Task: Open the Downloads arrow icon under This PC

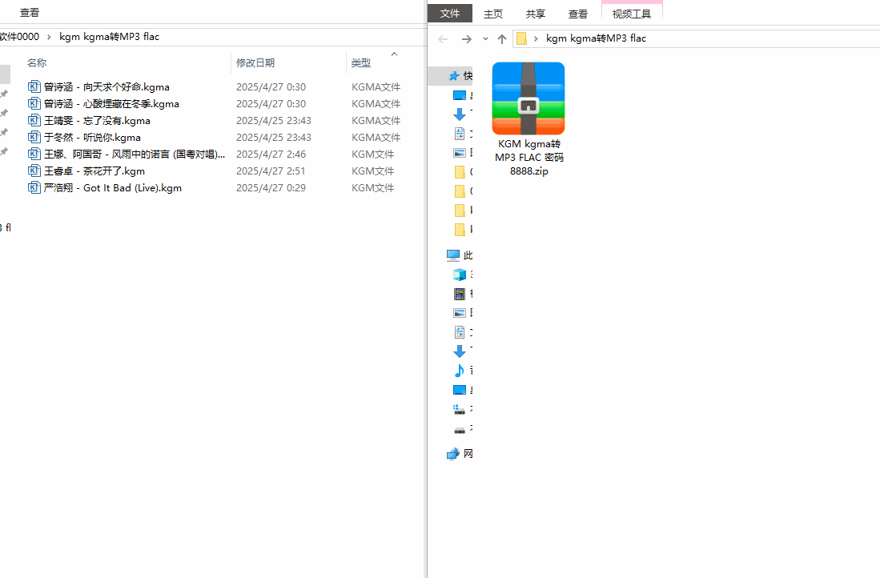Action: 459,351
